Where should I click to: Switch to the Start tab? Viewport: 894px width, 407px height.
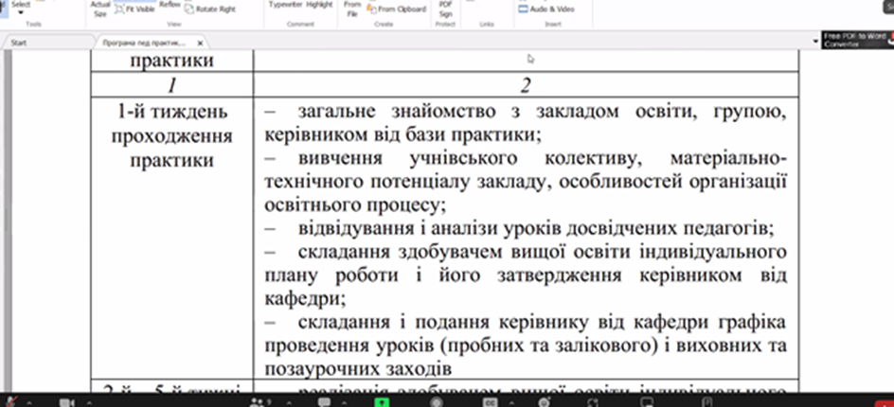17,43
